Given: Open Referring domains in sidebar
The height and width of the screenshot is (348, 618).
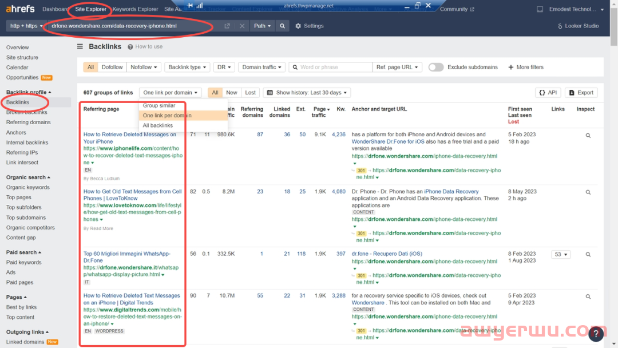Looking at the screenshot, I should coord(29,122).
